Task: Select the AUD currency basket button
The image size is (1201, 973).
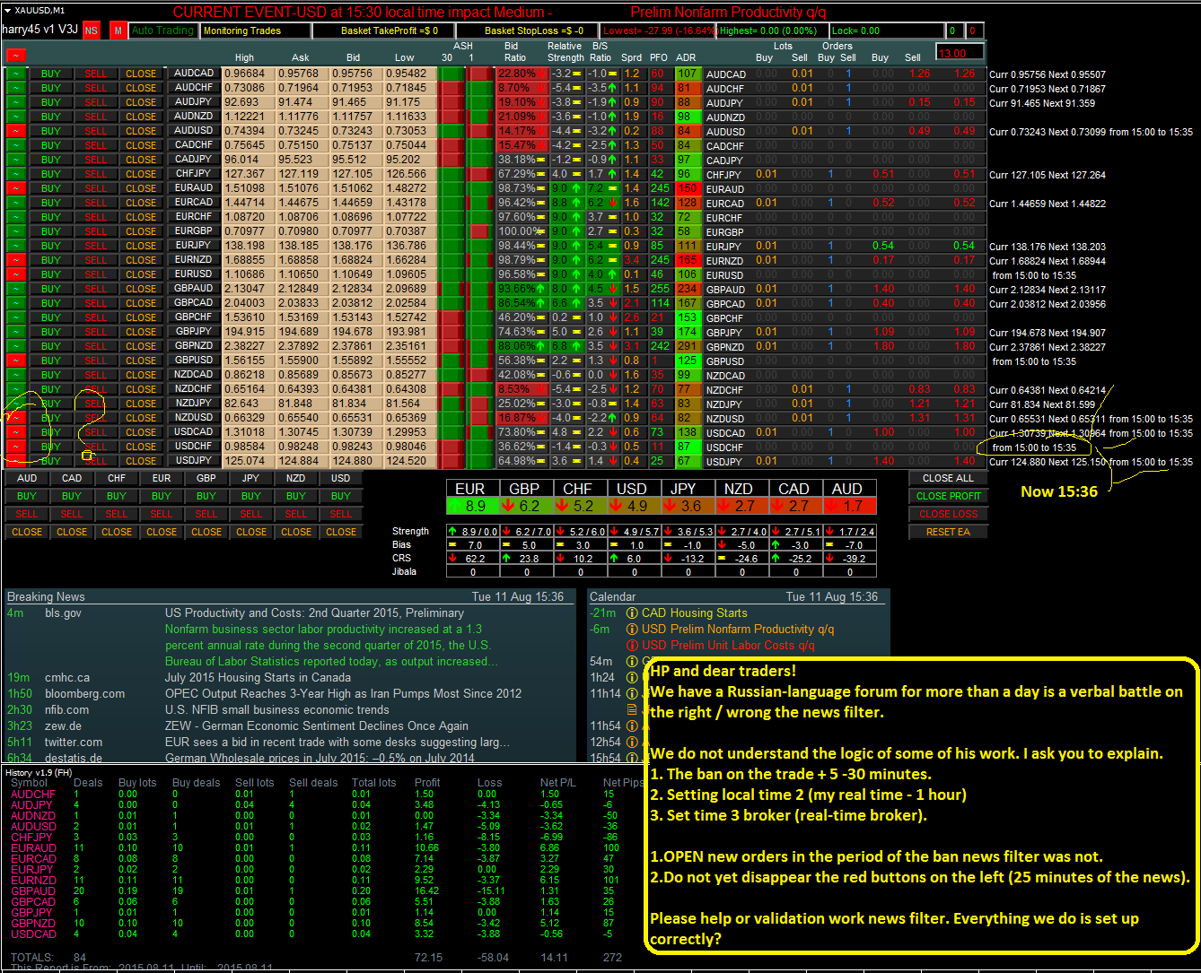Action: coord(27,478)
